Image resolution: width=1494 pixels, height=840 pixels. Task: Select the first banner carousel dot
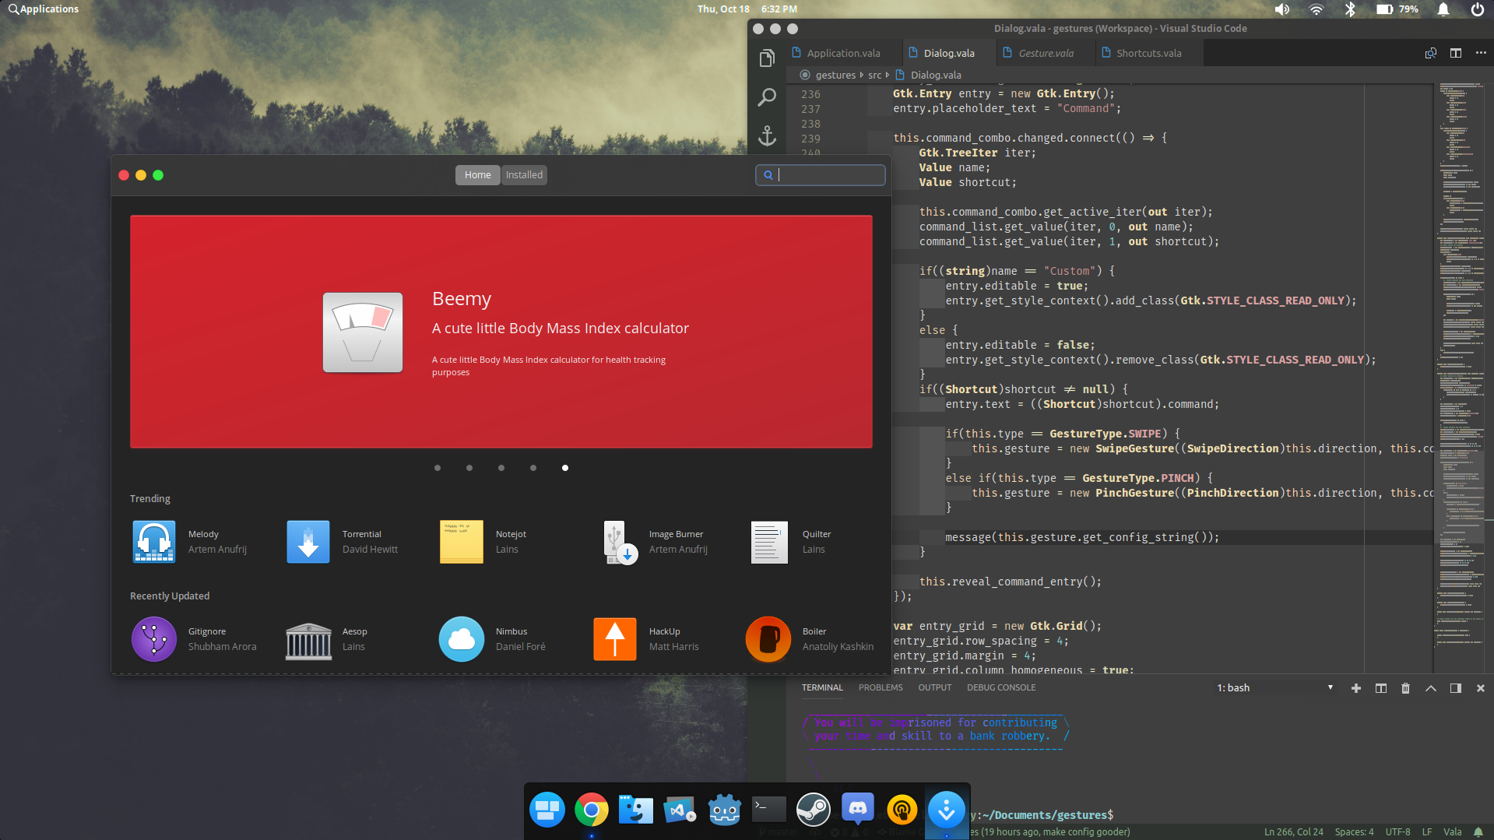(438, 468)
